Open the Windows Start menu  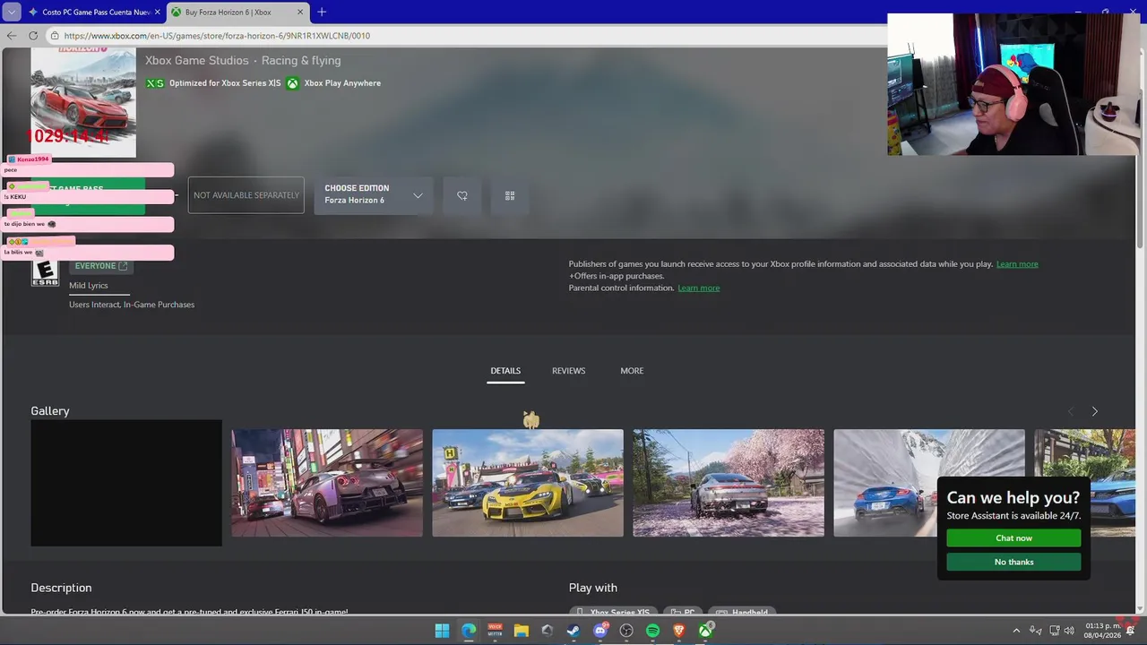442,631
